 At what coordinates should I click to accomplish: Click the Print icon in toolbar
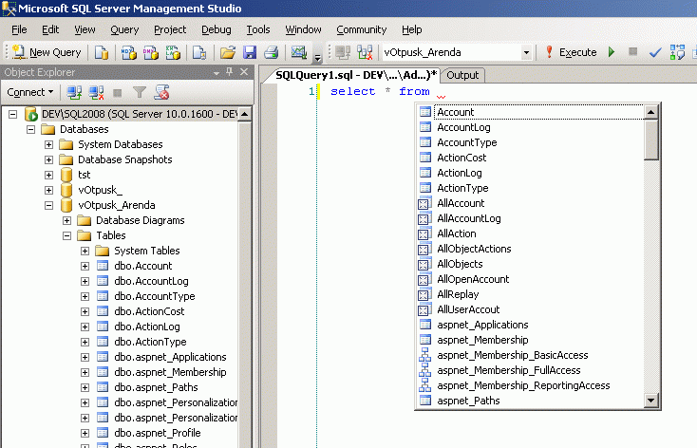pos(272,52)
